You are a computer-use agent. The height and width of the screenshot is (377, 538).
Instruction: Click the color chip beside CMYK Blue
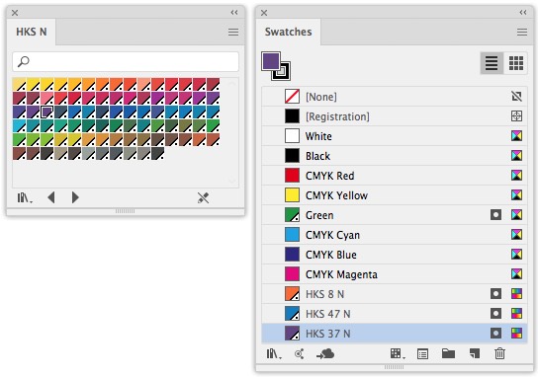pyautogui.click(x=292, y=255)
